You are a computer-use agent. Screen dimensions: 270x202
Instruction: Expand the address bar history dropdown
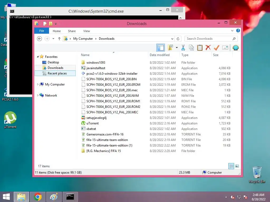tap(172, 39)
